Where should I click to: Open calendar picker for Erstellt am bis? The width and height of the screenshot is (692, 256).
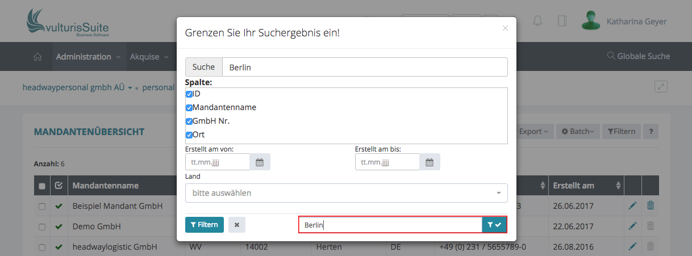point(430,162)
